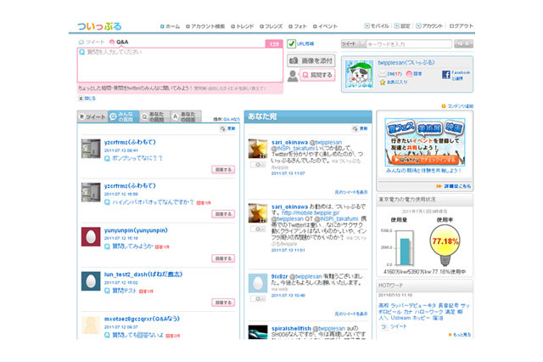
Task: Click 回答する on the 質問テスト question
Action: (223, 303)
